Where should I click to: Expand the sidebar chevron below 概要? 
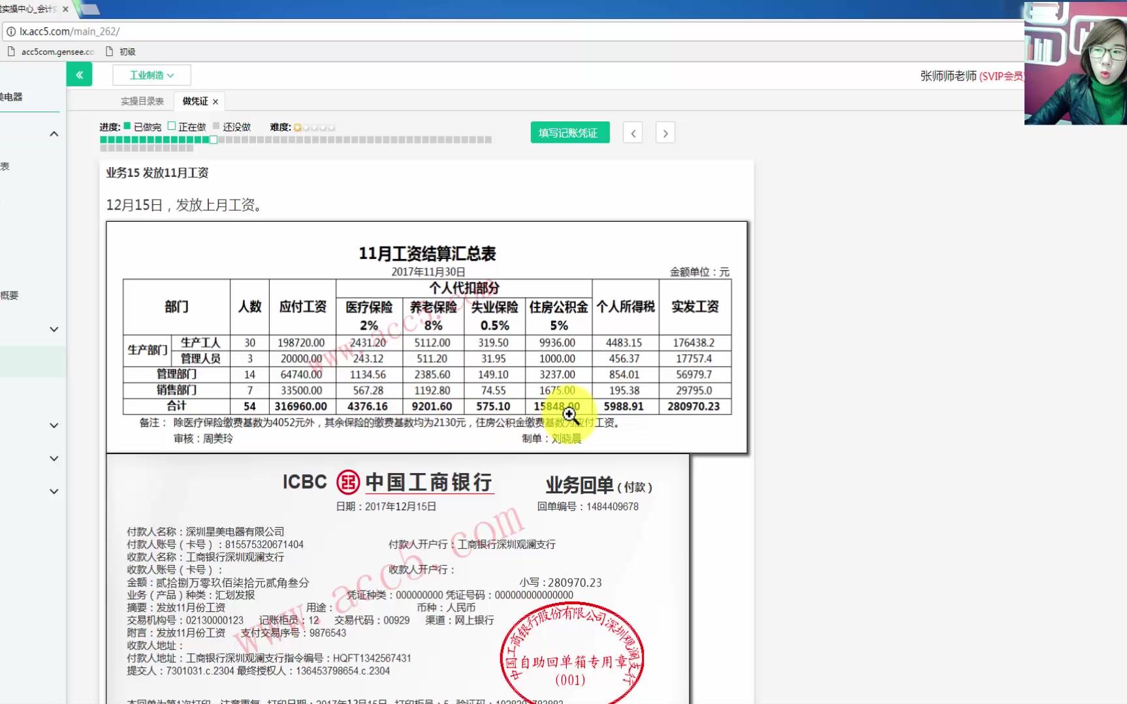coord(54,329)
